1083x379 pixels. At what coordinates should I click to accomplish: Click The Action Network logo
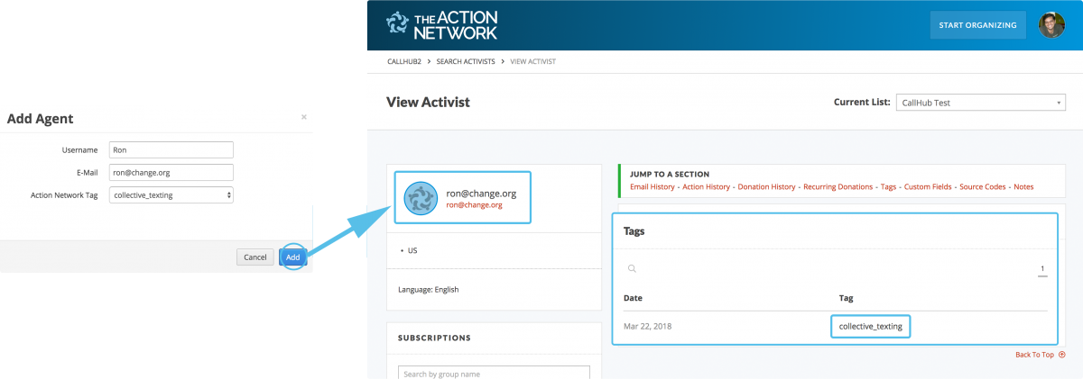point(441,24)
